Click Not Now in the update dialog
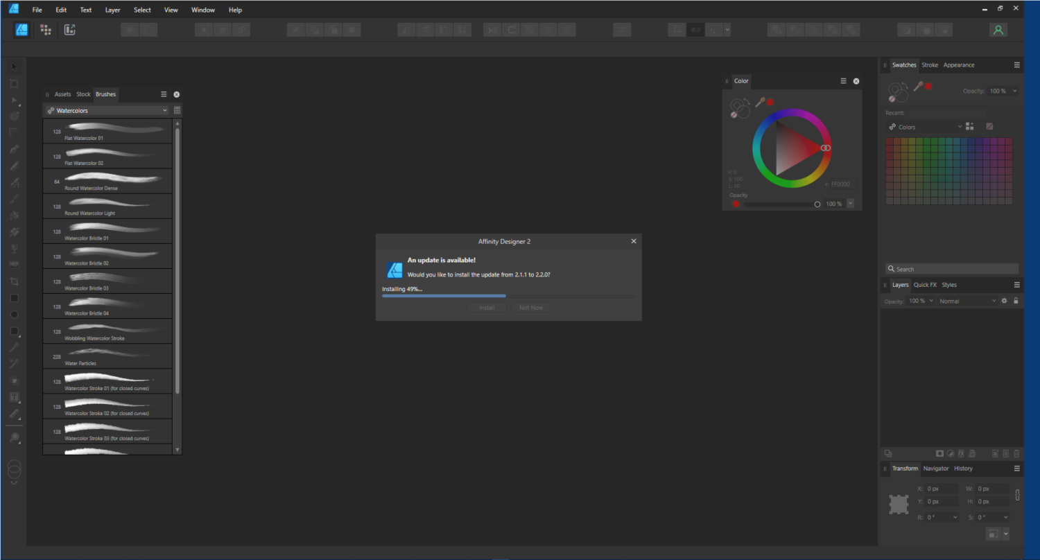Screen dimensions: 1040x560 (x=531, y=307)
